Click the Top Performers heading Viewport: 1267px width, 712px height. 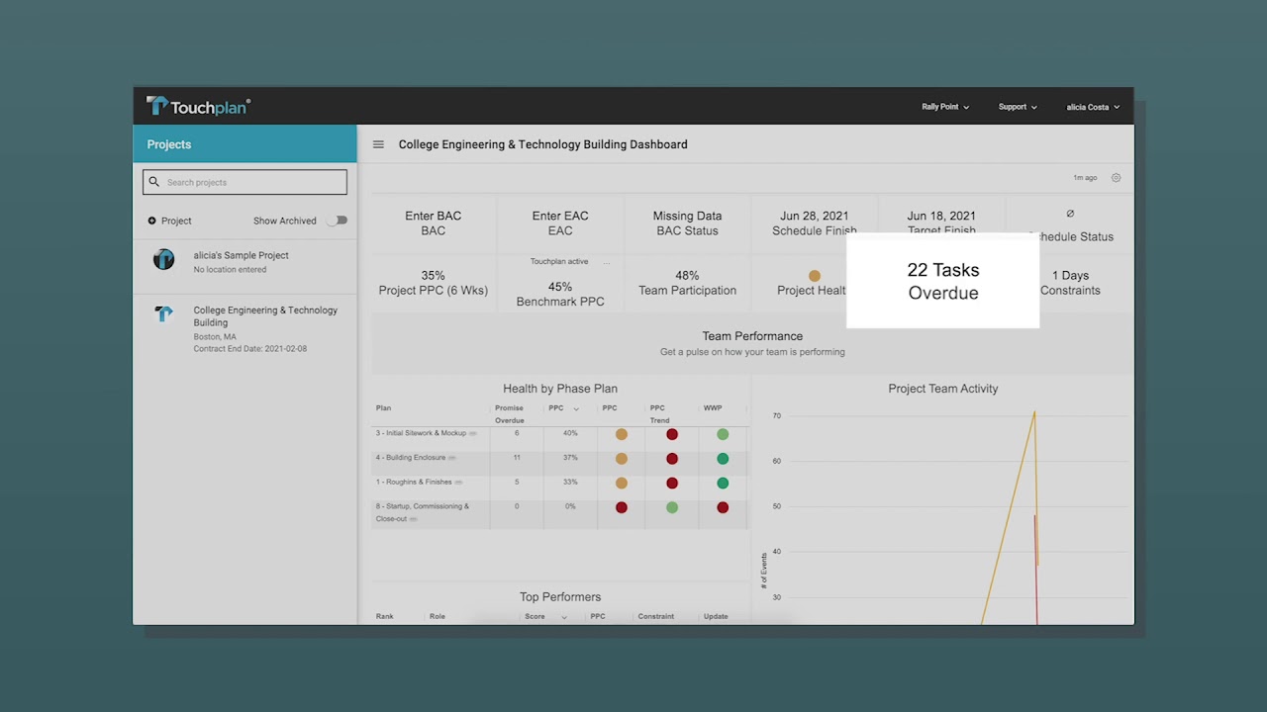pyautogui.click(x=560, y=597)
